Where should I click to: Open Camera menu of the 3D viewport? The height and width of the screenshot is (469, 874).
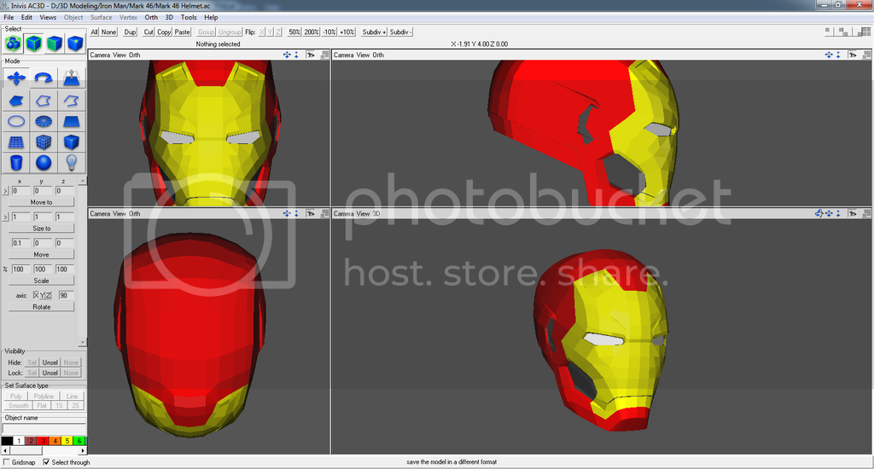(x=343, y=213)
